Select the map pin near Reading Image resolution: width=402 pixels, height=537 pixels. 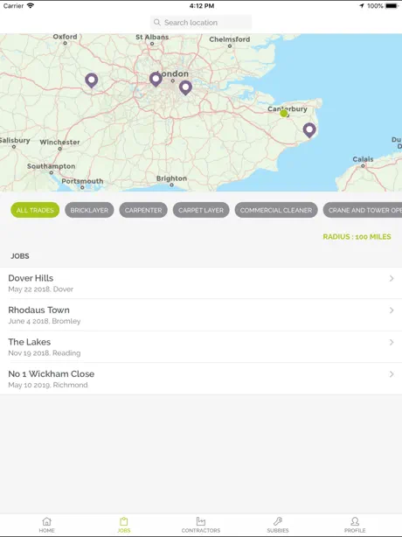[x=92, y=80]
